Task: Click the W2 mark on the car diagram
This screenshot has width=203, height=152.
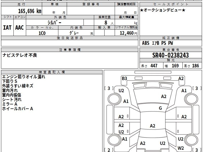Action: click(181, 148)
